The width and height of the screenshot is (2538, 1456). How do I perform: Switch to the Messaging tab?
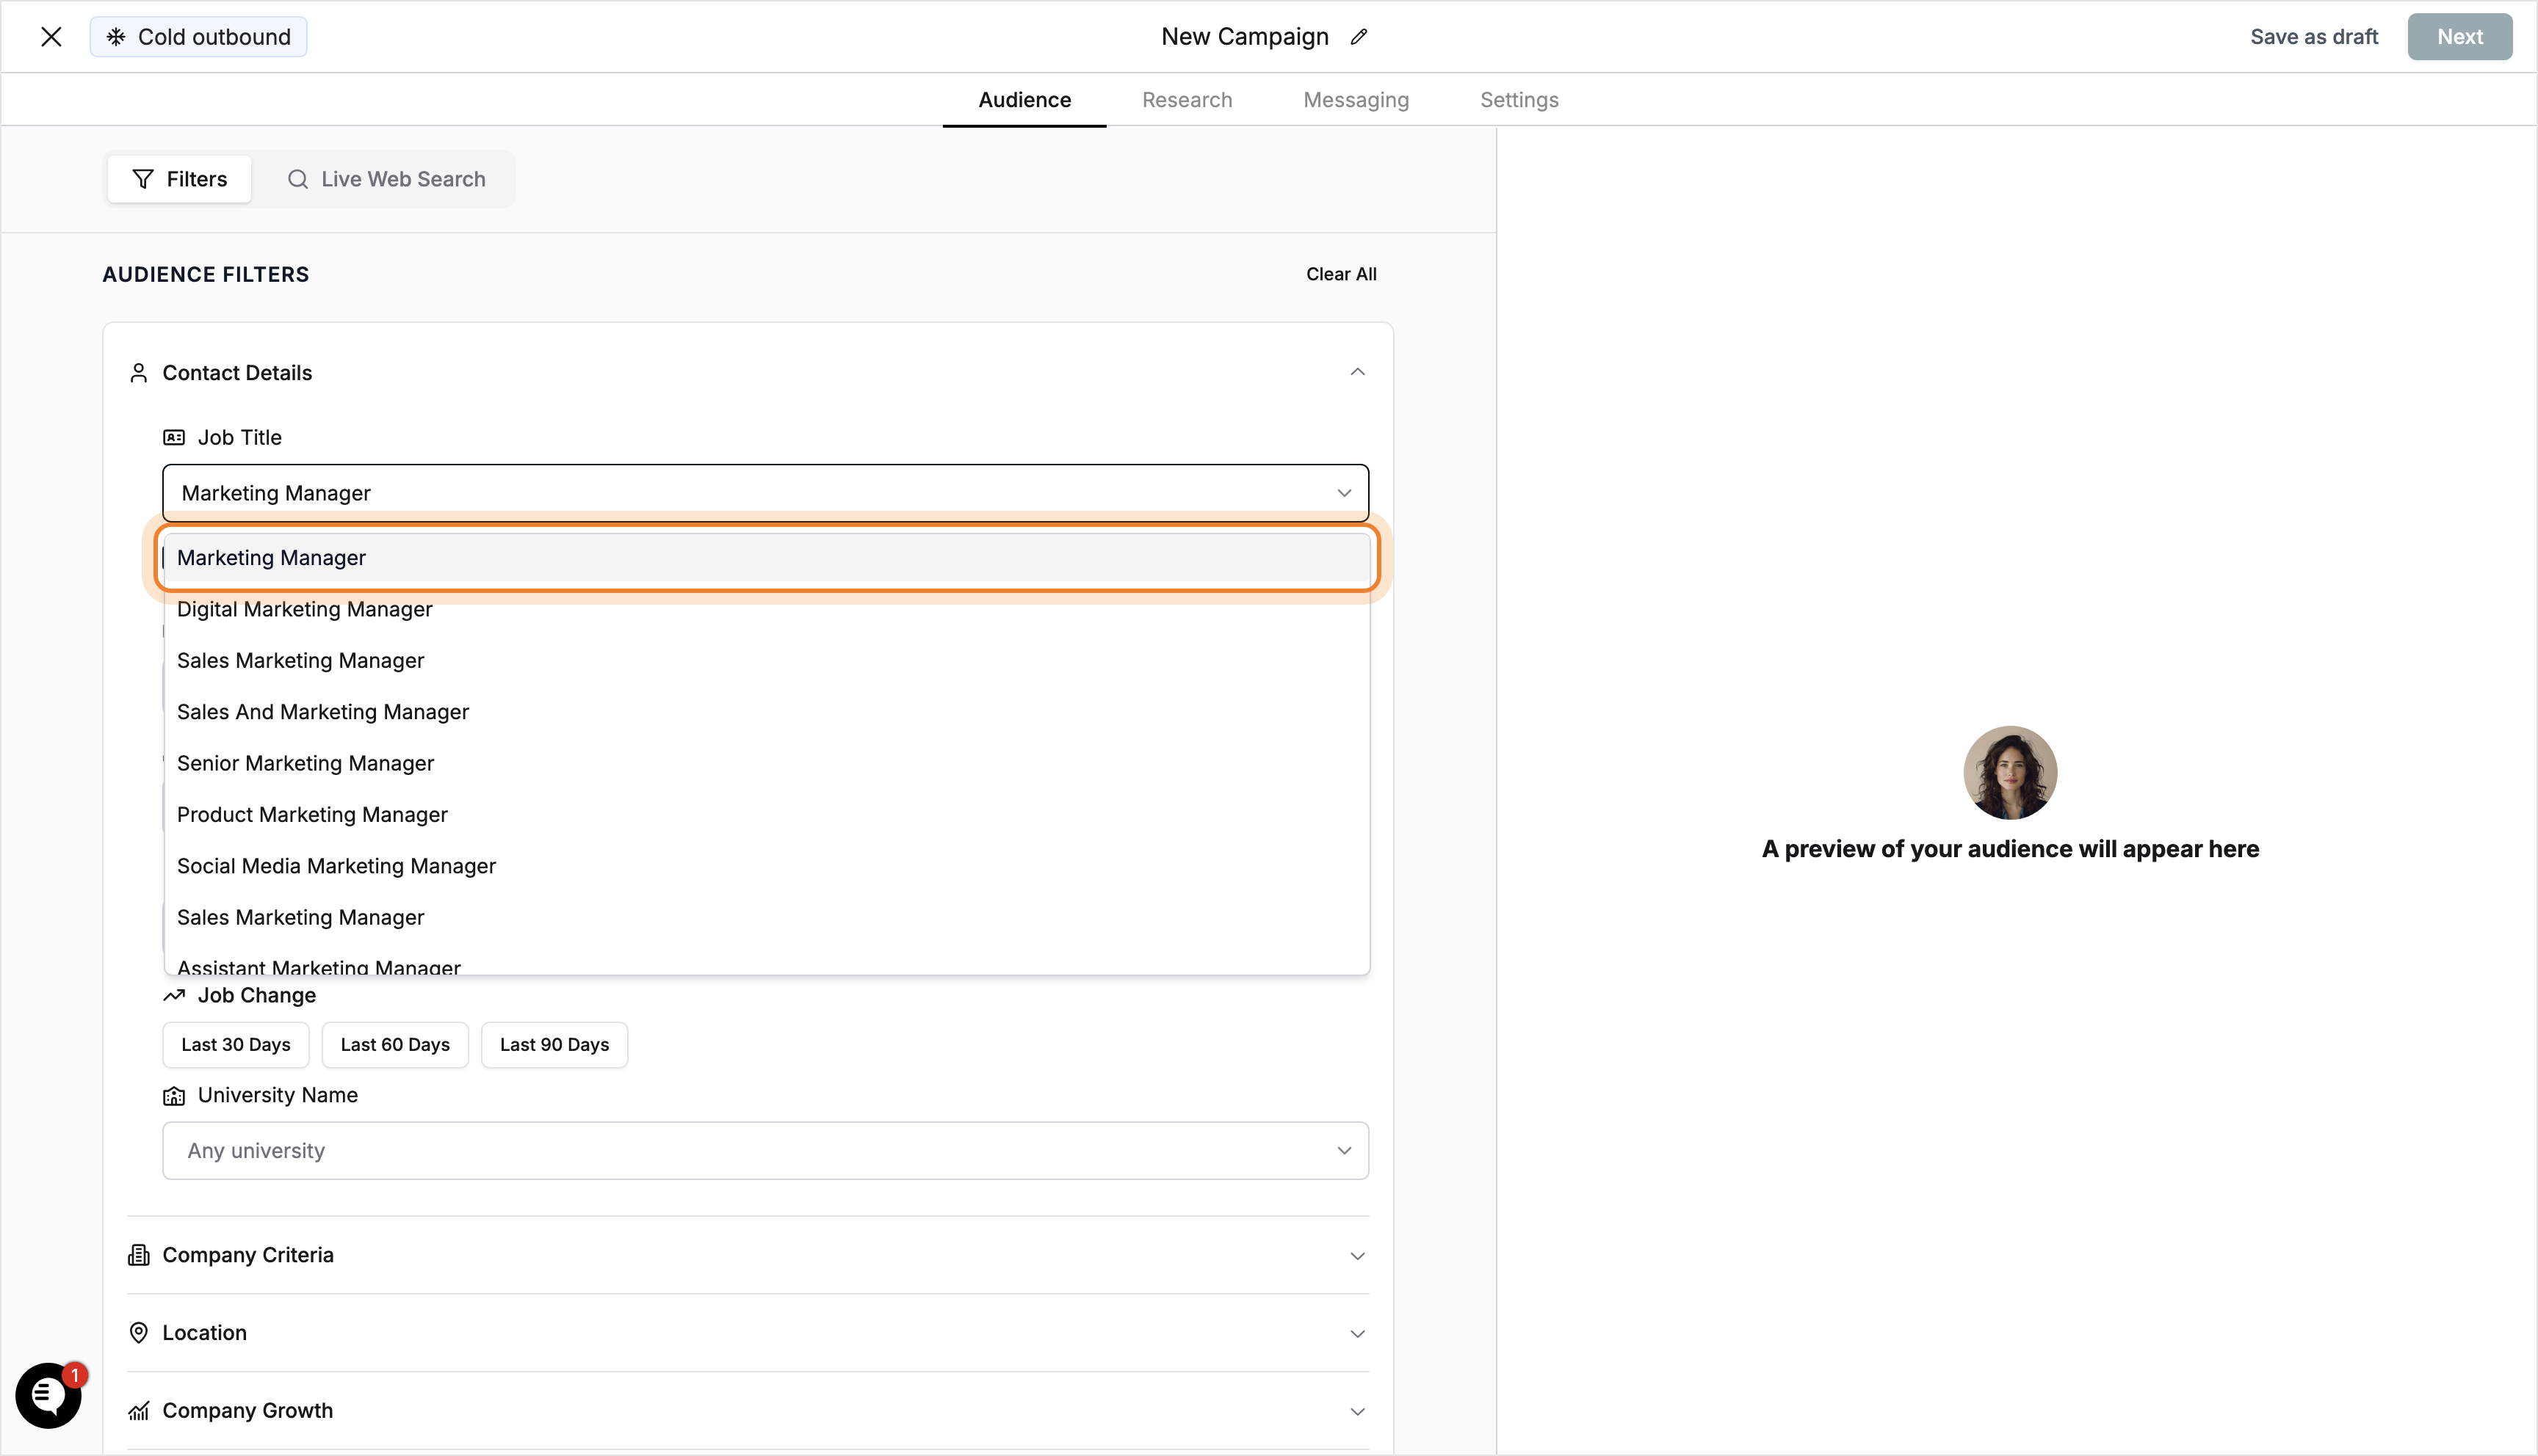(1356, 99)
